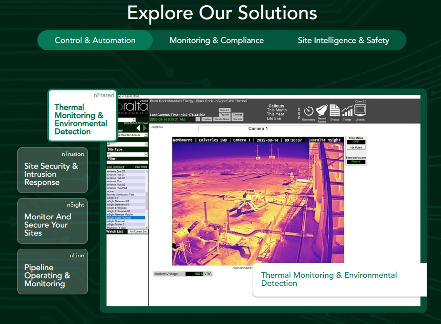Screen dimensions: 441x324
Task: Open the dropdown beneath the Noralta logo
Action: coord(127,120)
